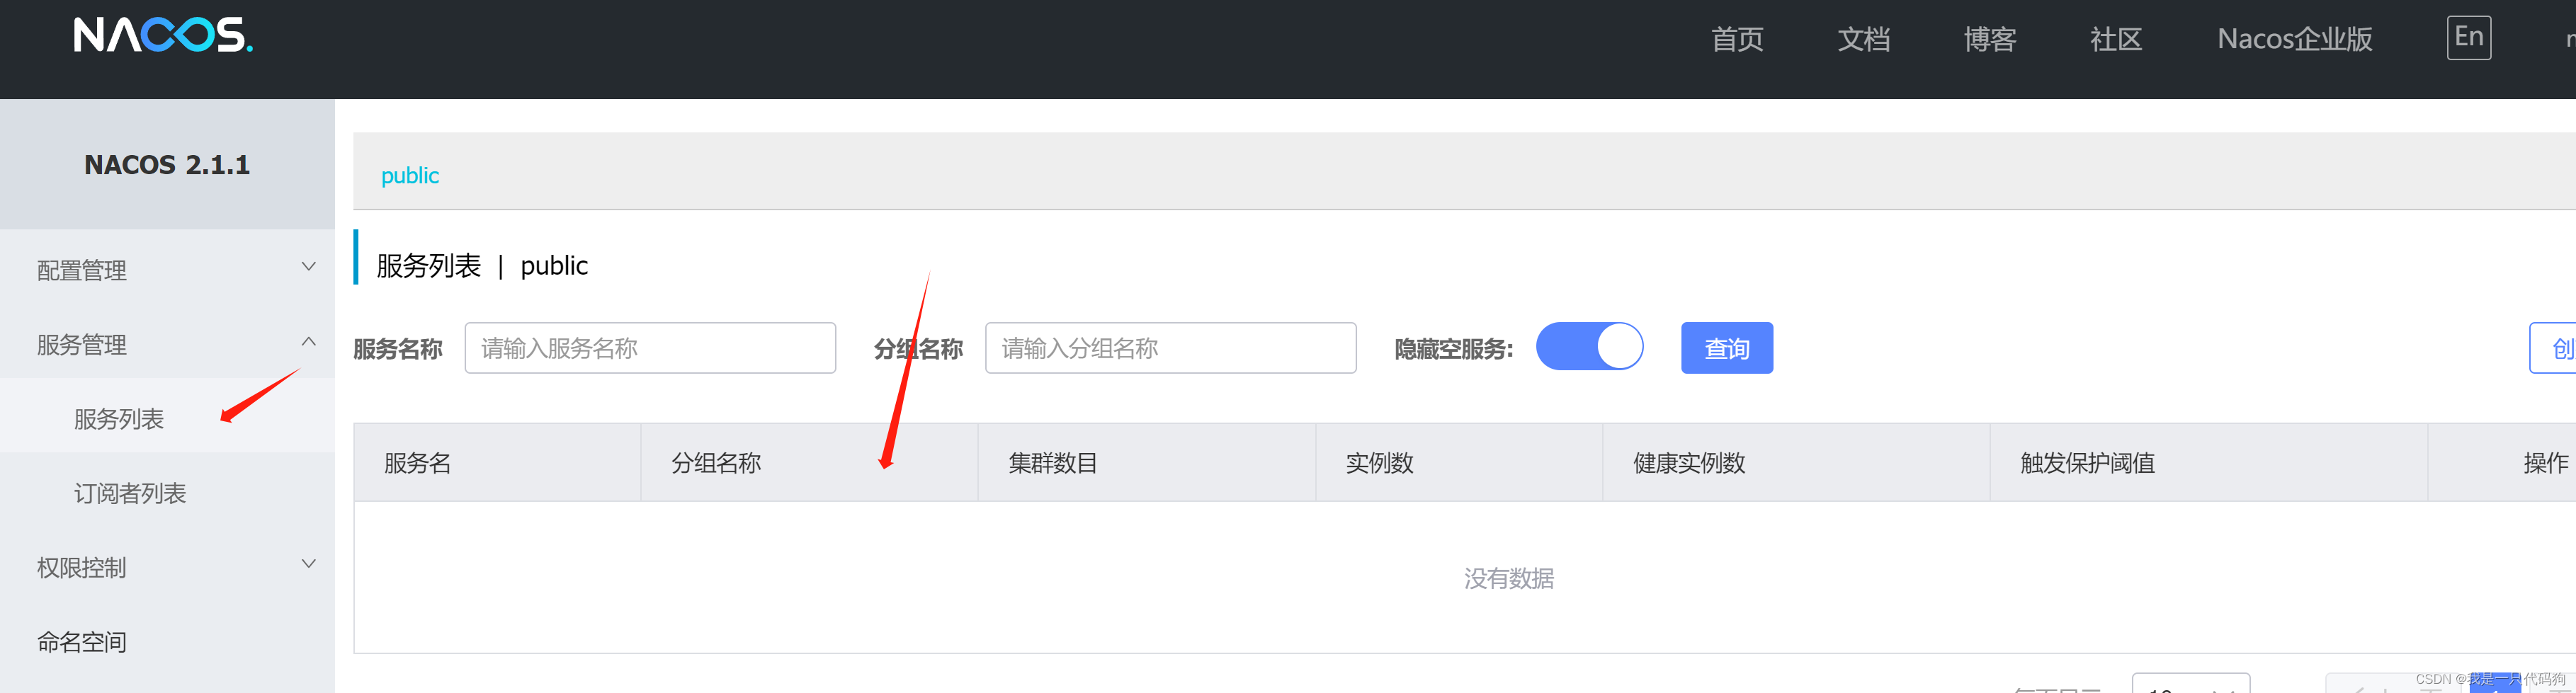
Task: Click the 分组名称 group name input field
Action: point(1170,347)
